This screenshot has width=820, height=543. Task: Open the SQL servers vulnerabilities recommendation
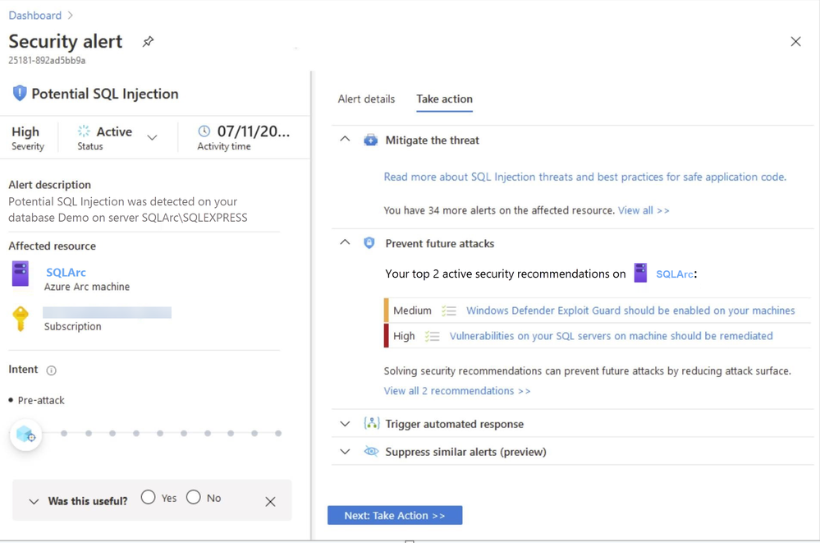pyautogui.click(x=611, y=336)
